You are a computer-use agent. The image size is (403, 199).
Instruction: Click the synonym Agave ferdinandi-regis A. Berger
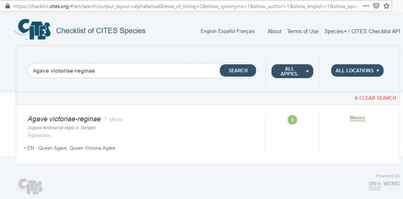point(61,128)
